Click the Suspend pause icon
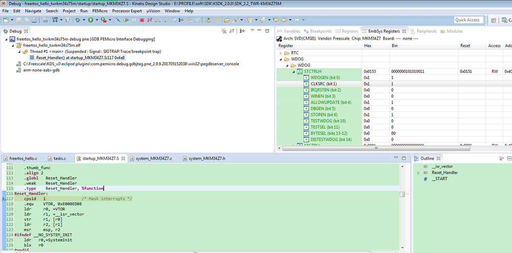 tap(134, 20)
